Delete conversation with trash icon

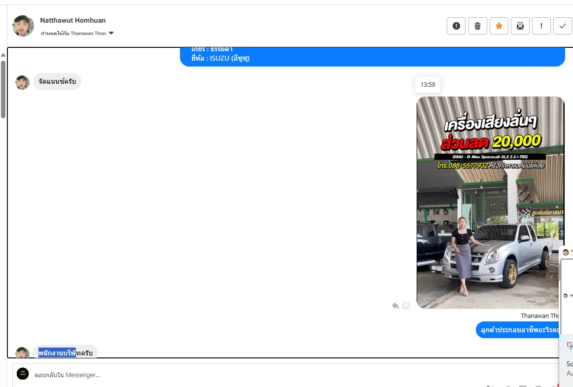[x=477, y=26]
